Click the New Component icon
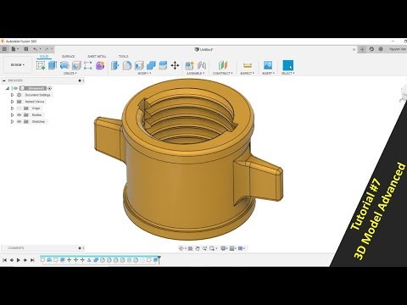 [x=189, y=65]
